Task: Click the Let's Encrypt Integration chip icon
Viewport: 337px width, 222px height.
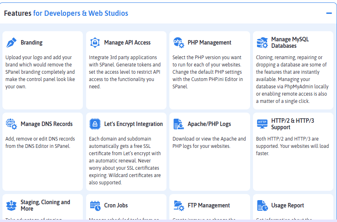Action: point(95,124)
